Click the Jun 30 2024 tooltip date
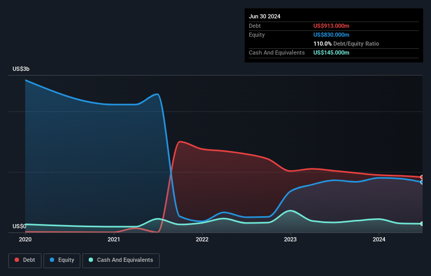Image resolution: width=431 pixels, height=276 pixels. coord(265,16)
